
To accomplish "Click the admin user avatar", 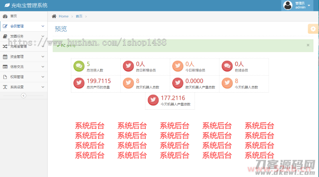I will click(x=288, y=5).
